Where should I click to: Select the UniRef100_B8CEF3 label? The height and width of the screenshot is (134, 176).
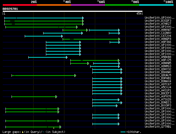[158, 94]
